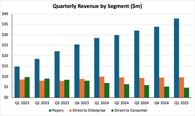Click the $10 y-axis label
The height and width of the screenshot is (116, 195).
click(x=5, y=77)
